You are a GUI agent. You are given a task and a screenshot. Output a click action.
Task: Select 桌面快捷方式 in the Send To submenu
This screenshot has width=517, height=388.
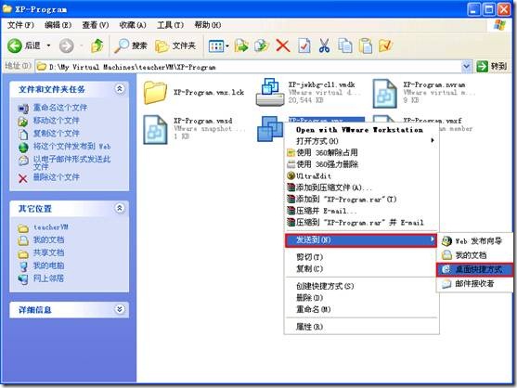point(474,270)
